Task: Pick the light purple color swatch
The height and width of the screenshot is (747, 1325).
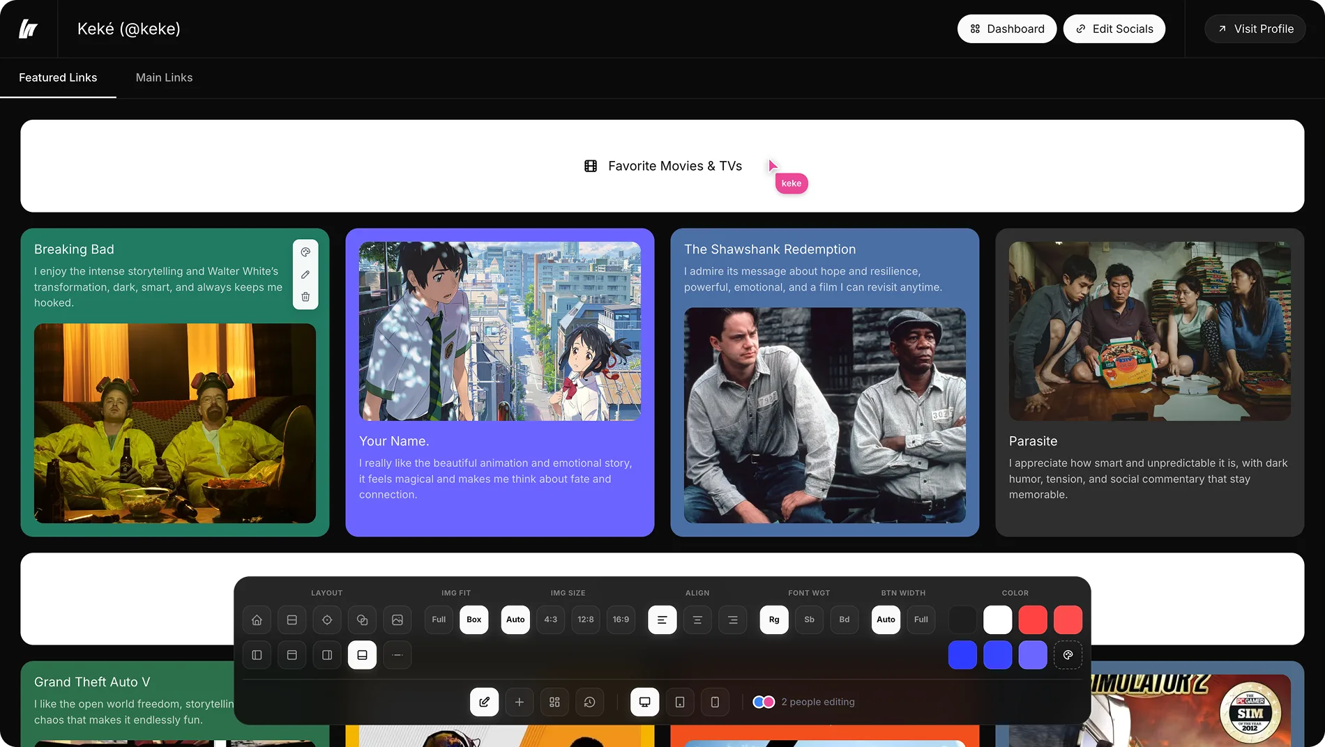Action: click(1033, 655)
